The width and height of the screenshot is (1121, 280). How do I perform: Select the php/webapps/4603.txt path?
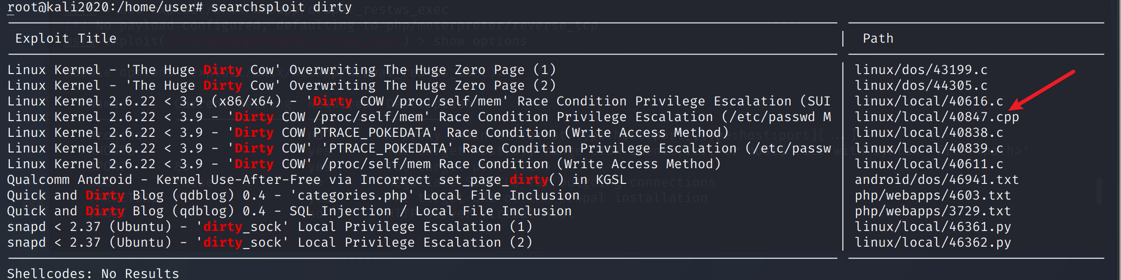click(x=933, y=196)
